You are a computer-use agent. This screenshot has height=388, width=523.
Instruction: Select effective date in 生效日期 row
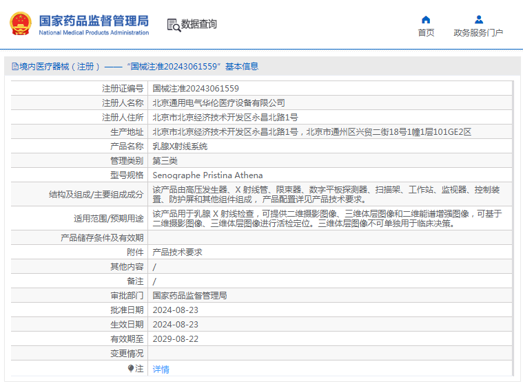[x=176, y=325]
